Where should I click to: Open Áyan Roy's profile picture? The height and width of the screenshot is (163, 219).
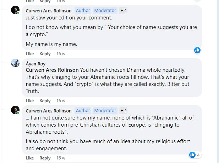pyautogui.click(x=15, y=63)
